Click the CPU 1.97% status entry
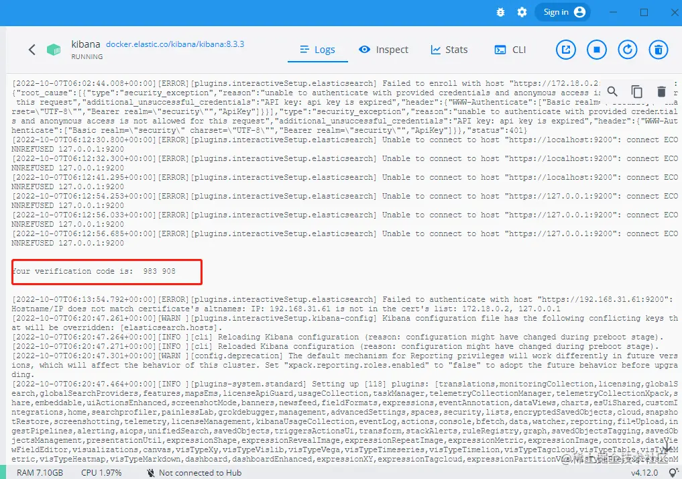Image resolution: width=682 pixels, height=479 pixels. point(101,472)
